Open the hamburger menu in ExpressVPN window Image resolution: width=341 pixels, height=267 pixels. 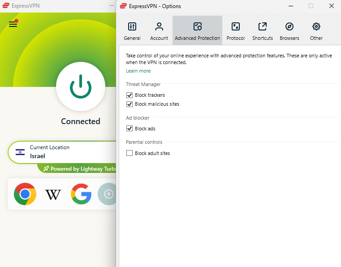(13, 23)
